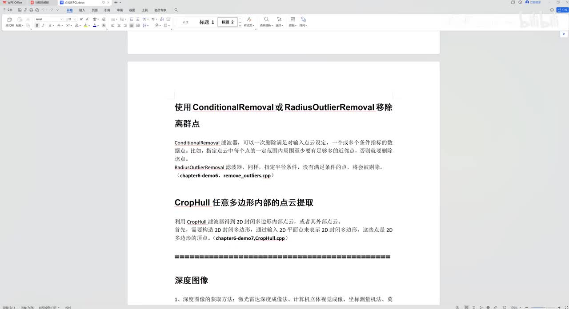Click the save icon in quick access

click(20, 10)
